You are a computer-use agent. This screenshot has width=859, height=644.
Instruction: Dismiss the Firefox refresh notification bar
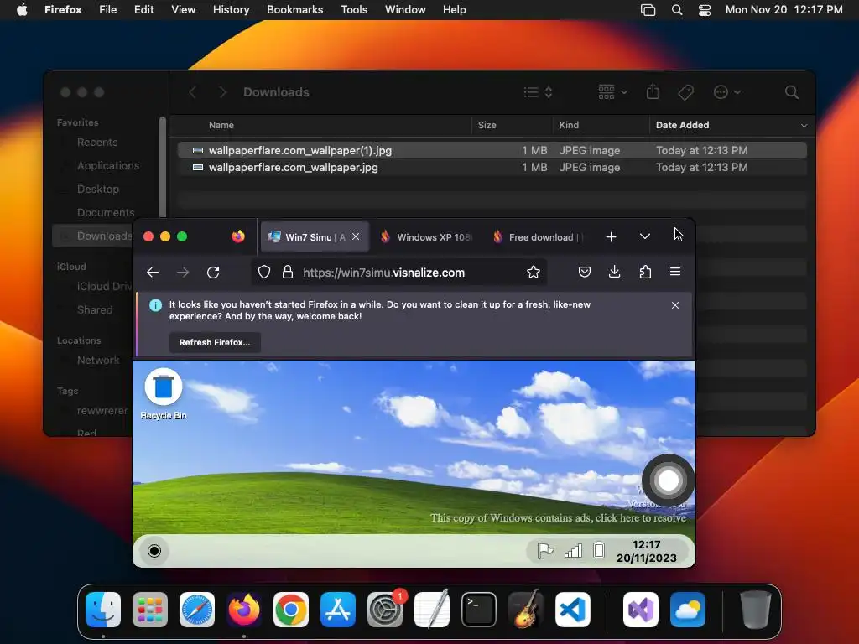click(x=675, y=305)
